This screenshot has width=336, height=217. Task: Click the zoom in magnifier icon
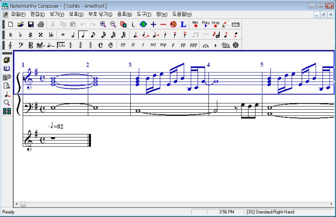pos(103,24)
